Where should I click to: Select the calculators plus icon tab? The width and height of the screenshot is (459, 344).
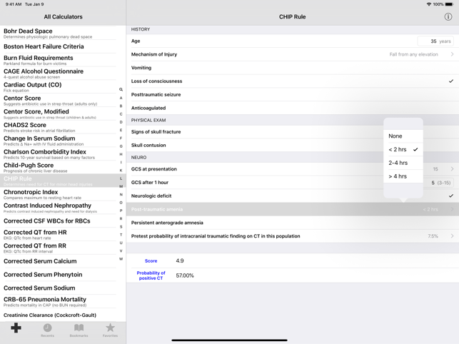[x=16, y=328]
